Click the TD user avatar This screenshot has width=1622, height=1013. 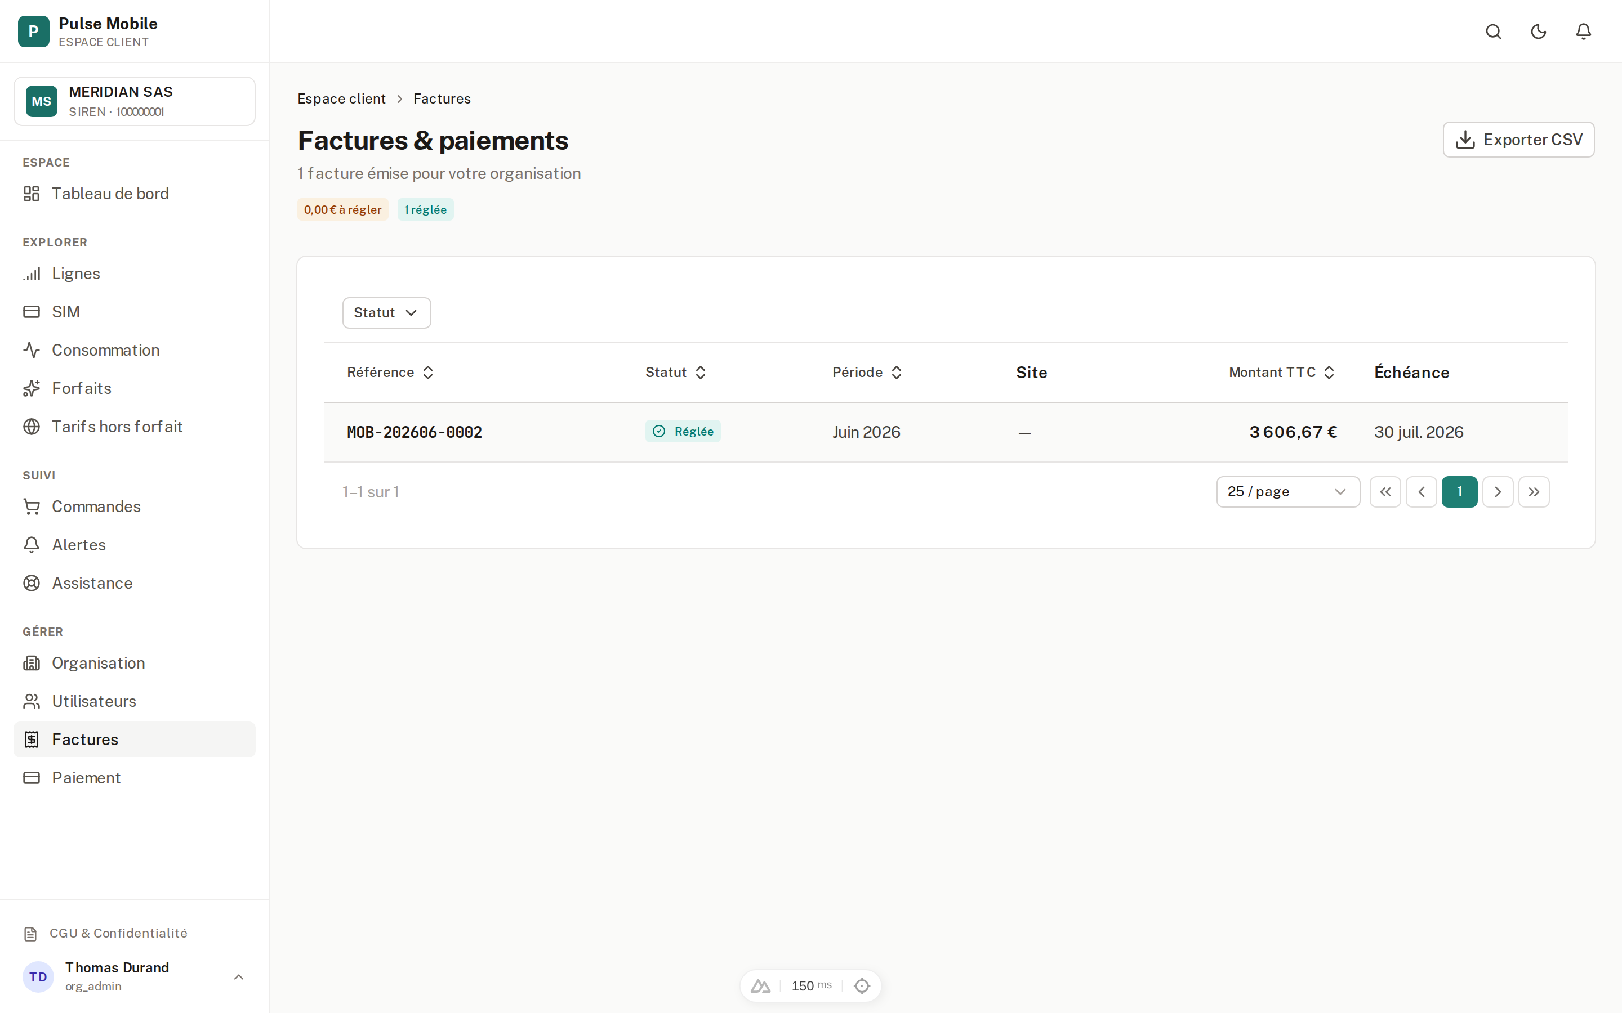point(38,977)
